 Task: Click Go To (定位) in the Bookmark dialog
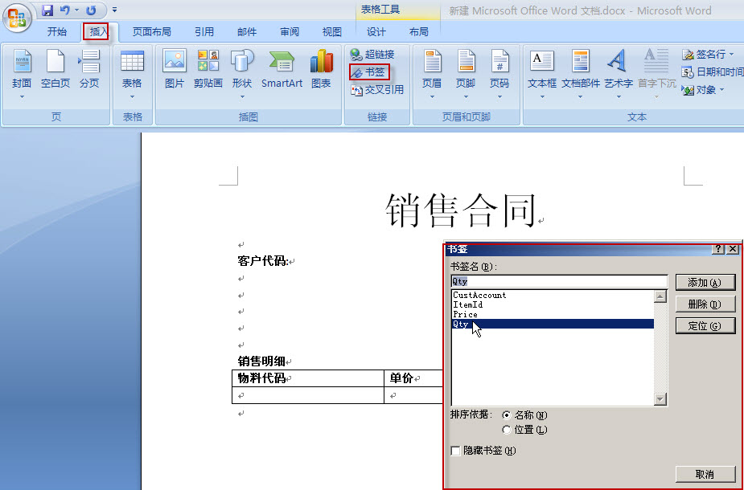coord(705,326)
